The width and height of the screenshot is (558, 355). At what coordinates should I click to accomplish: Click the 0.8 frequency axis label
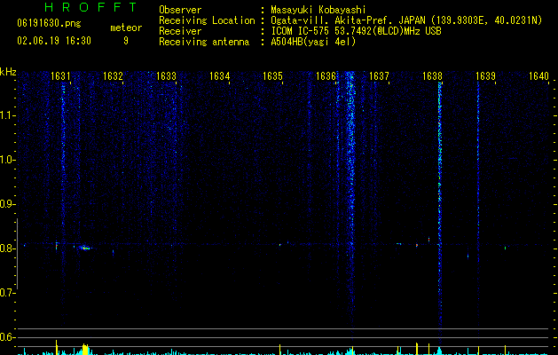click(x=8, y=248)
